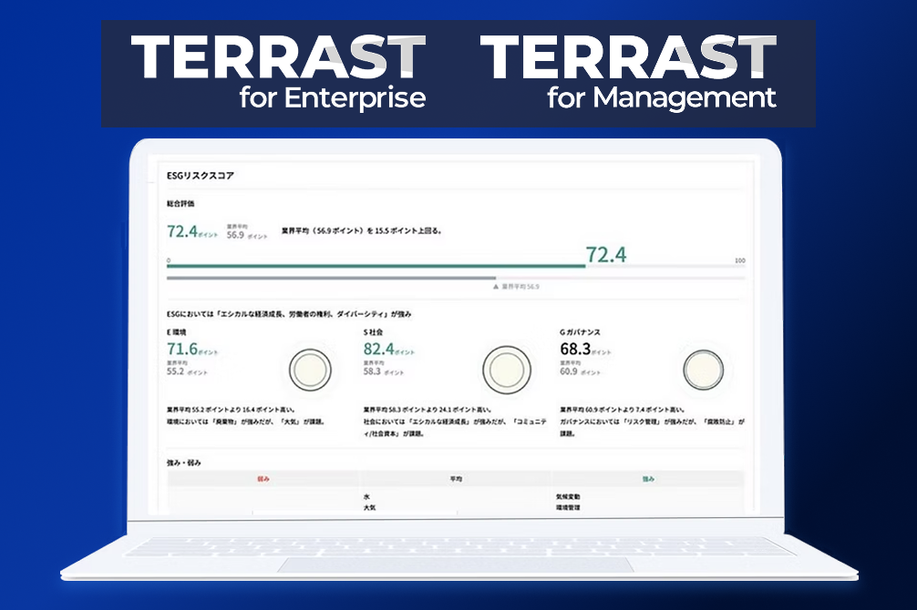Click the ESGリスクスコア heading
Screen dimensions: 917x610
[x=201, y=175]
